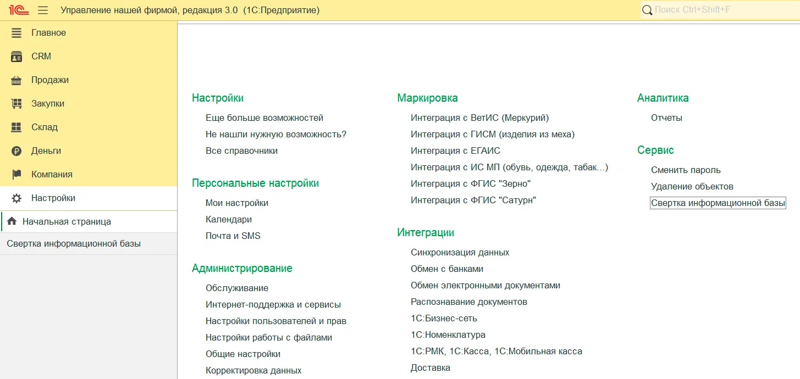Open Настройки пользователей и прав

275,321
